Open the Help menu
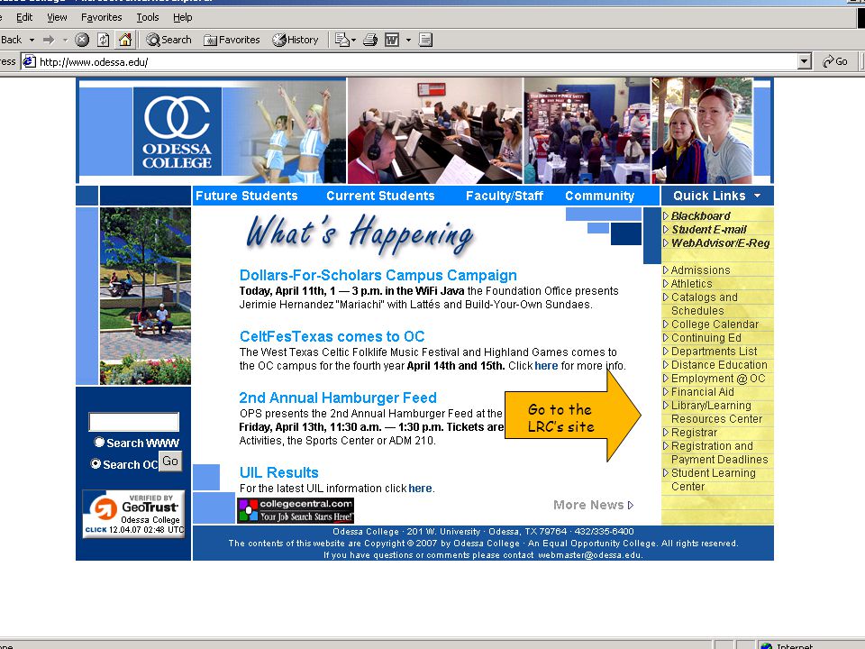 [183, 17]
